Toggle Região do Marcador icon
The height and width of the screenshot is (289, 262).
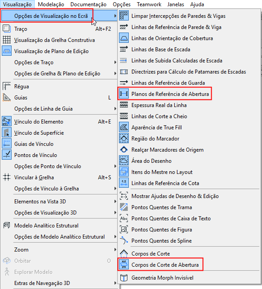(124, 139)
